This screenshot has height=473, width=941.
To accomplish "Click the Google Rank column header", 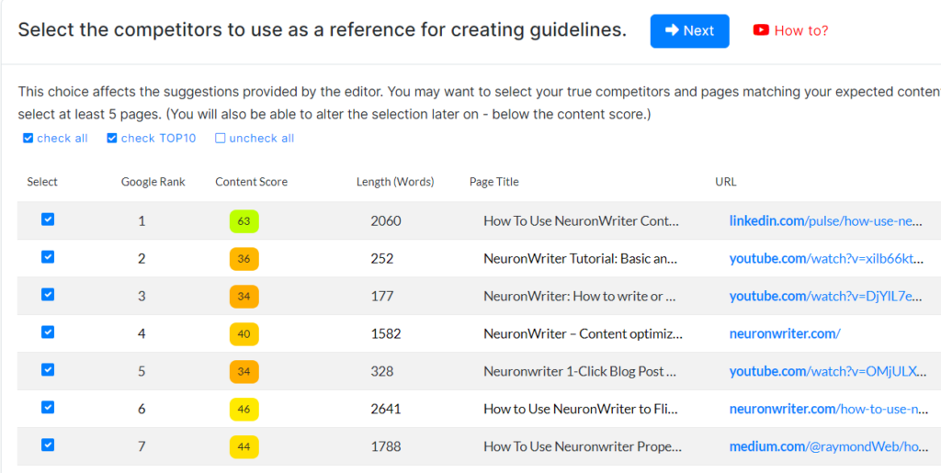I will pos(153,182).
